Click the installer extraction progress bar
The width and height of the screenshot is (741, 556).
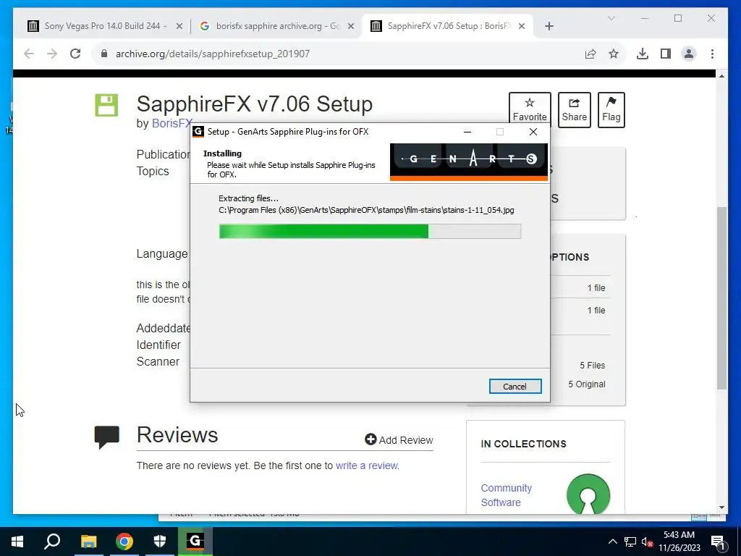(x=370, y=231)
